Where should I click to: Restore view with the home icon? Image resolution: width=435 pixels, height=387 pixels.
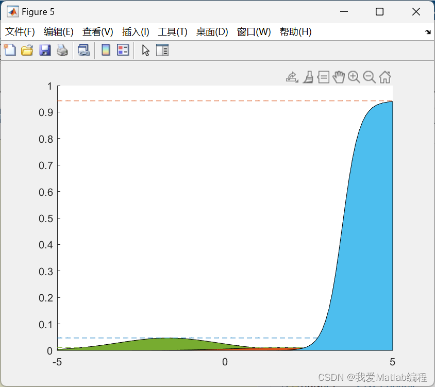click(385, 77)
